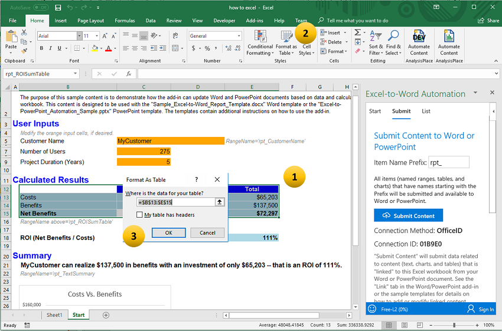The image size is (502, 331).
Task: Apply Italic formatting
Action: pyautogui.click(x=50, y=48)
